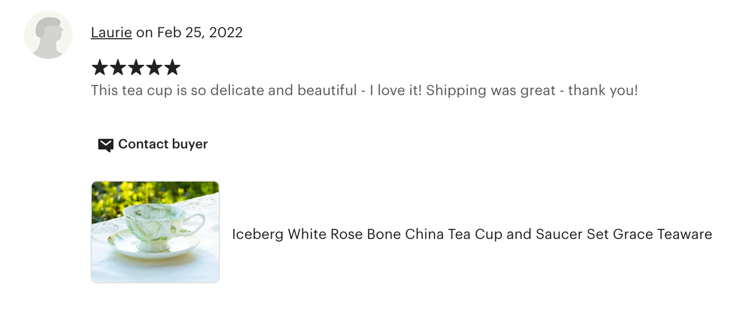This screenshot has width=750, height=331.
Task: Click Laurie's gray profile avatar
Action: click(48, 35)
